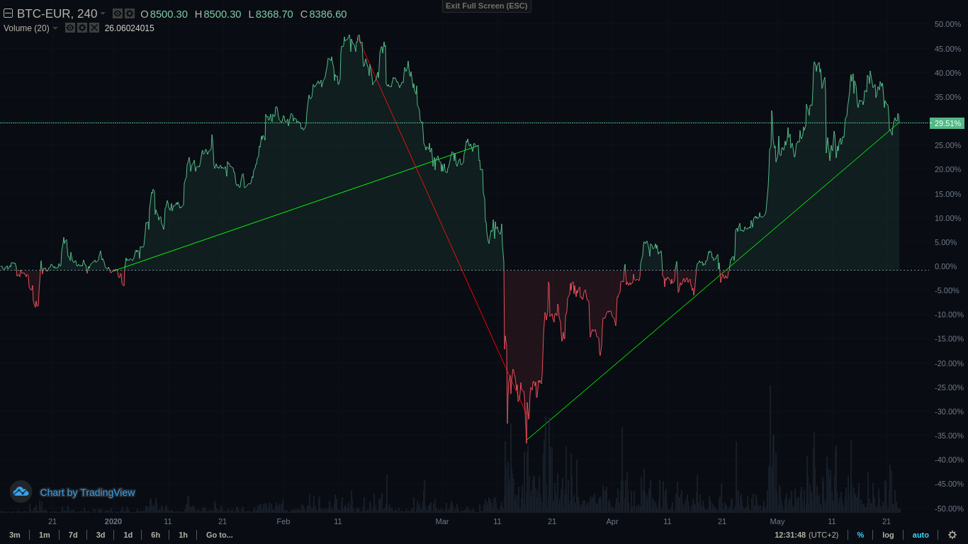Click the open value 8500.30
The width and height of the screenshot is (968, 544).
point(169,14)
